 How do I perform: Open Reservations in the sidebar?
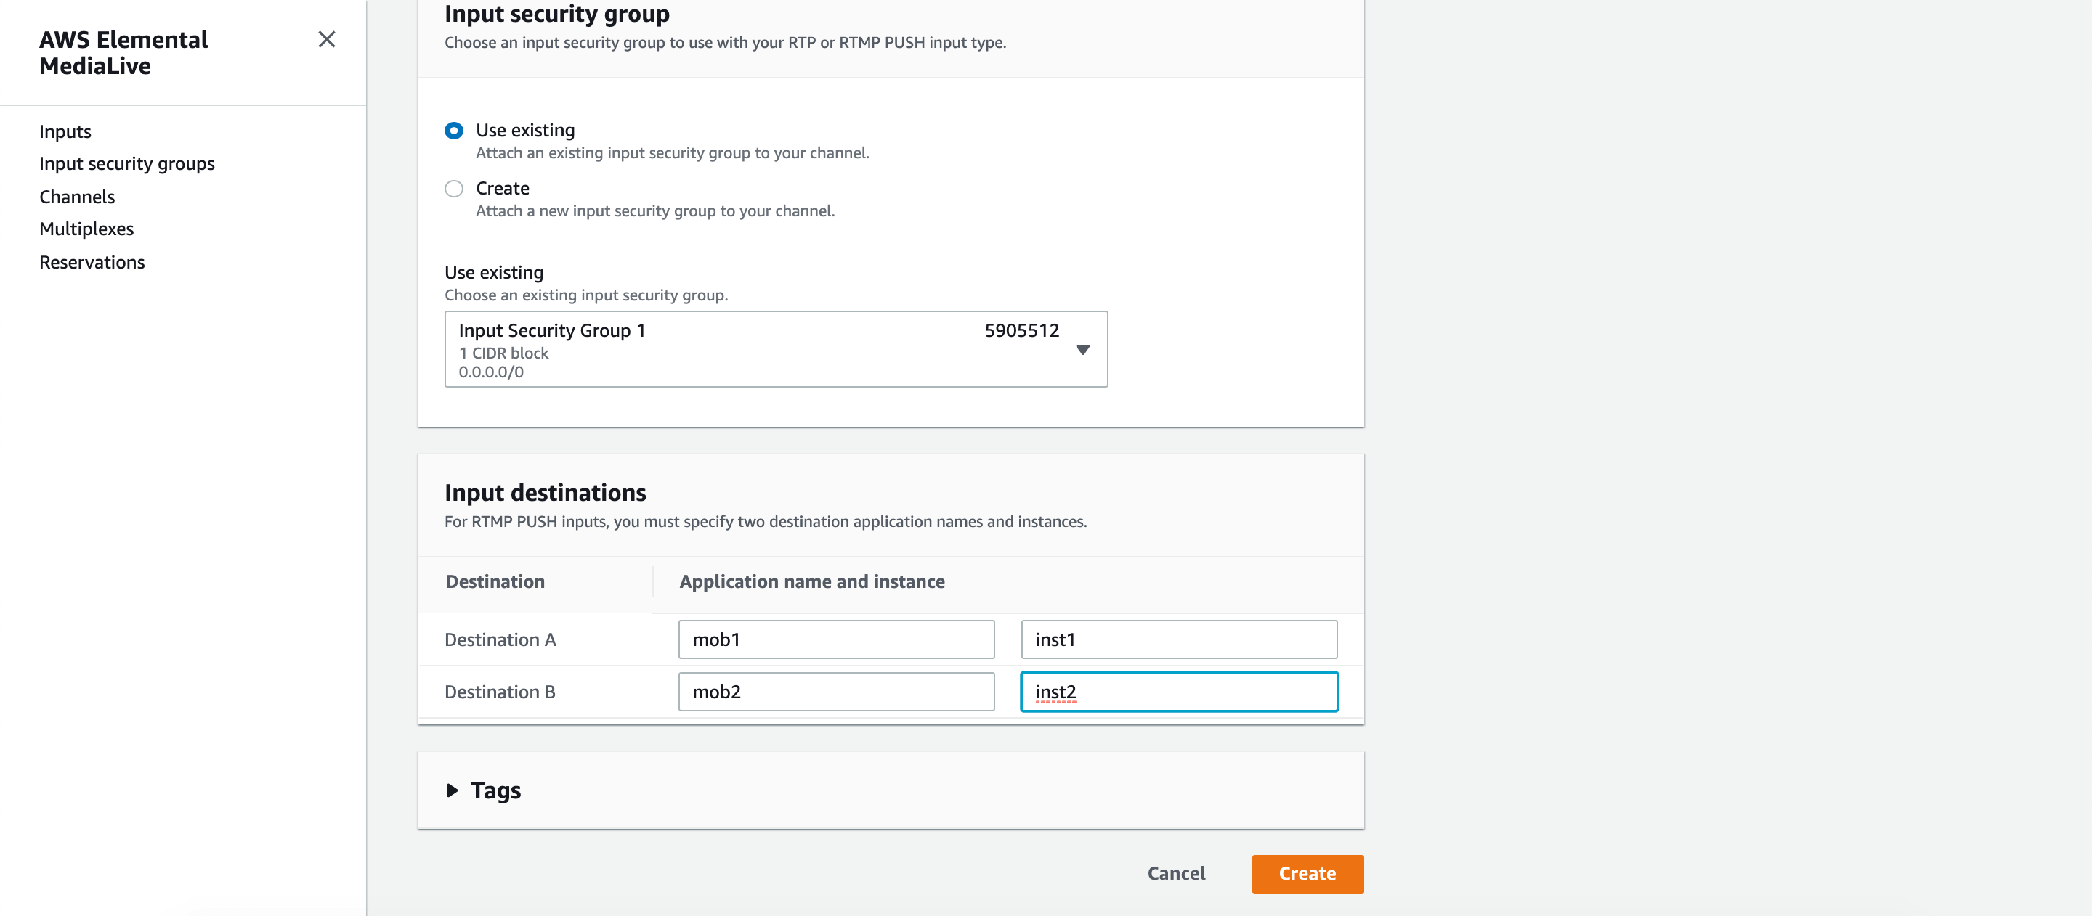pos(92,262)
